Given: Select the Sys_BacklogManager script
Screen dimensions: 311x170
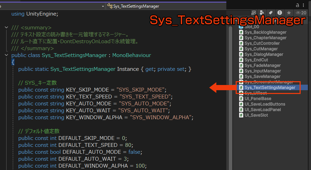Looking at the screenshot, I should pos(265,32).
